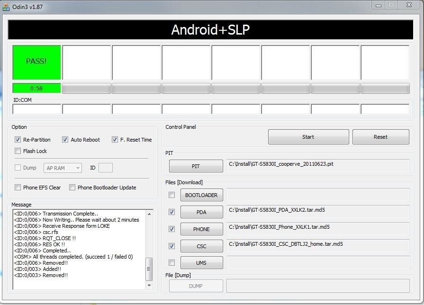Click the CSC file path field
The image size is (424, 305).
318,245
